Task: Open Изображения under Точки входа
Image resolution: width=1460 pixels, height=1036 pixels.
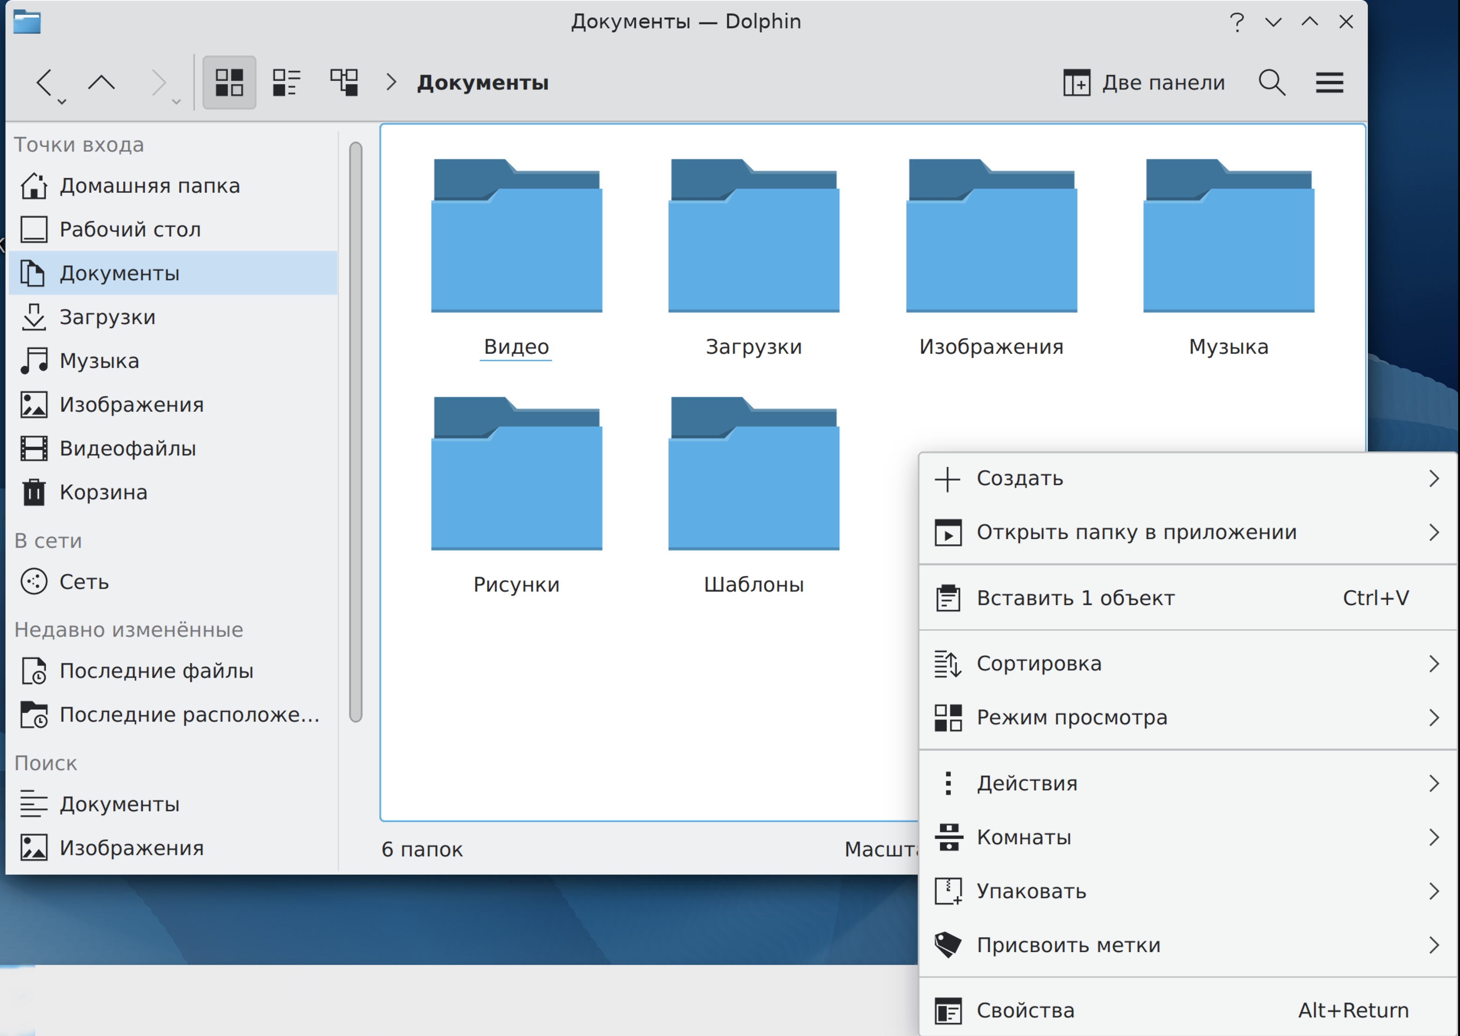Action: (174, 404)
